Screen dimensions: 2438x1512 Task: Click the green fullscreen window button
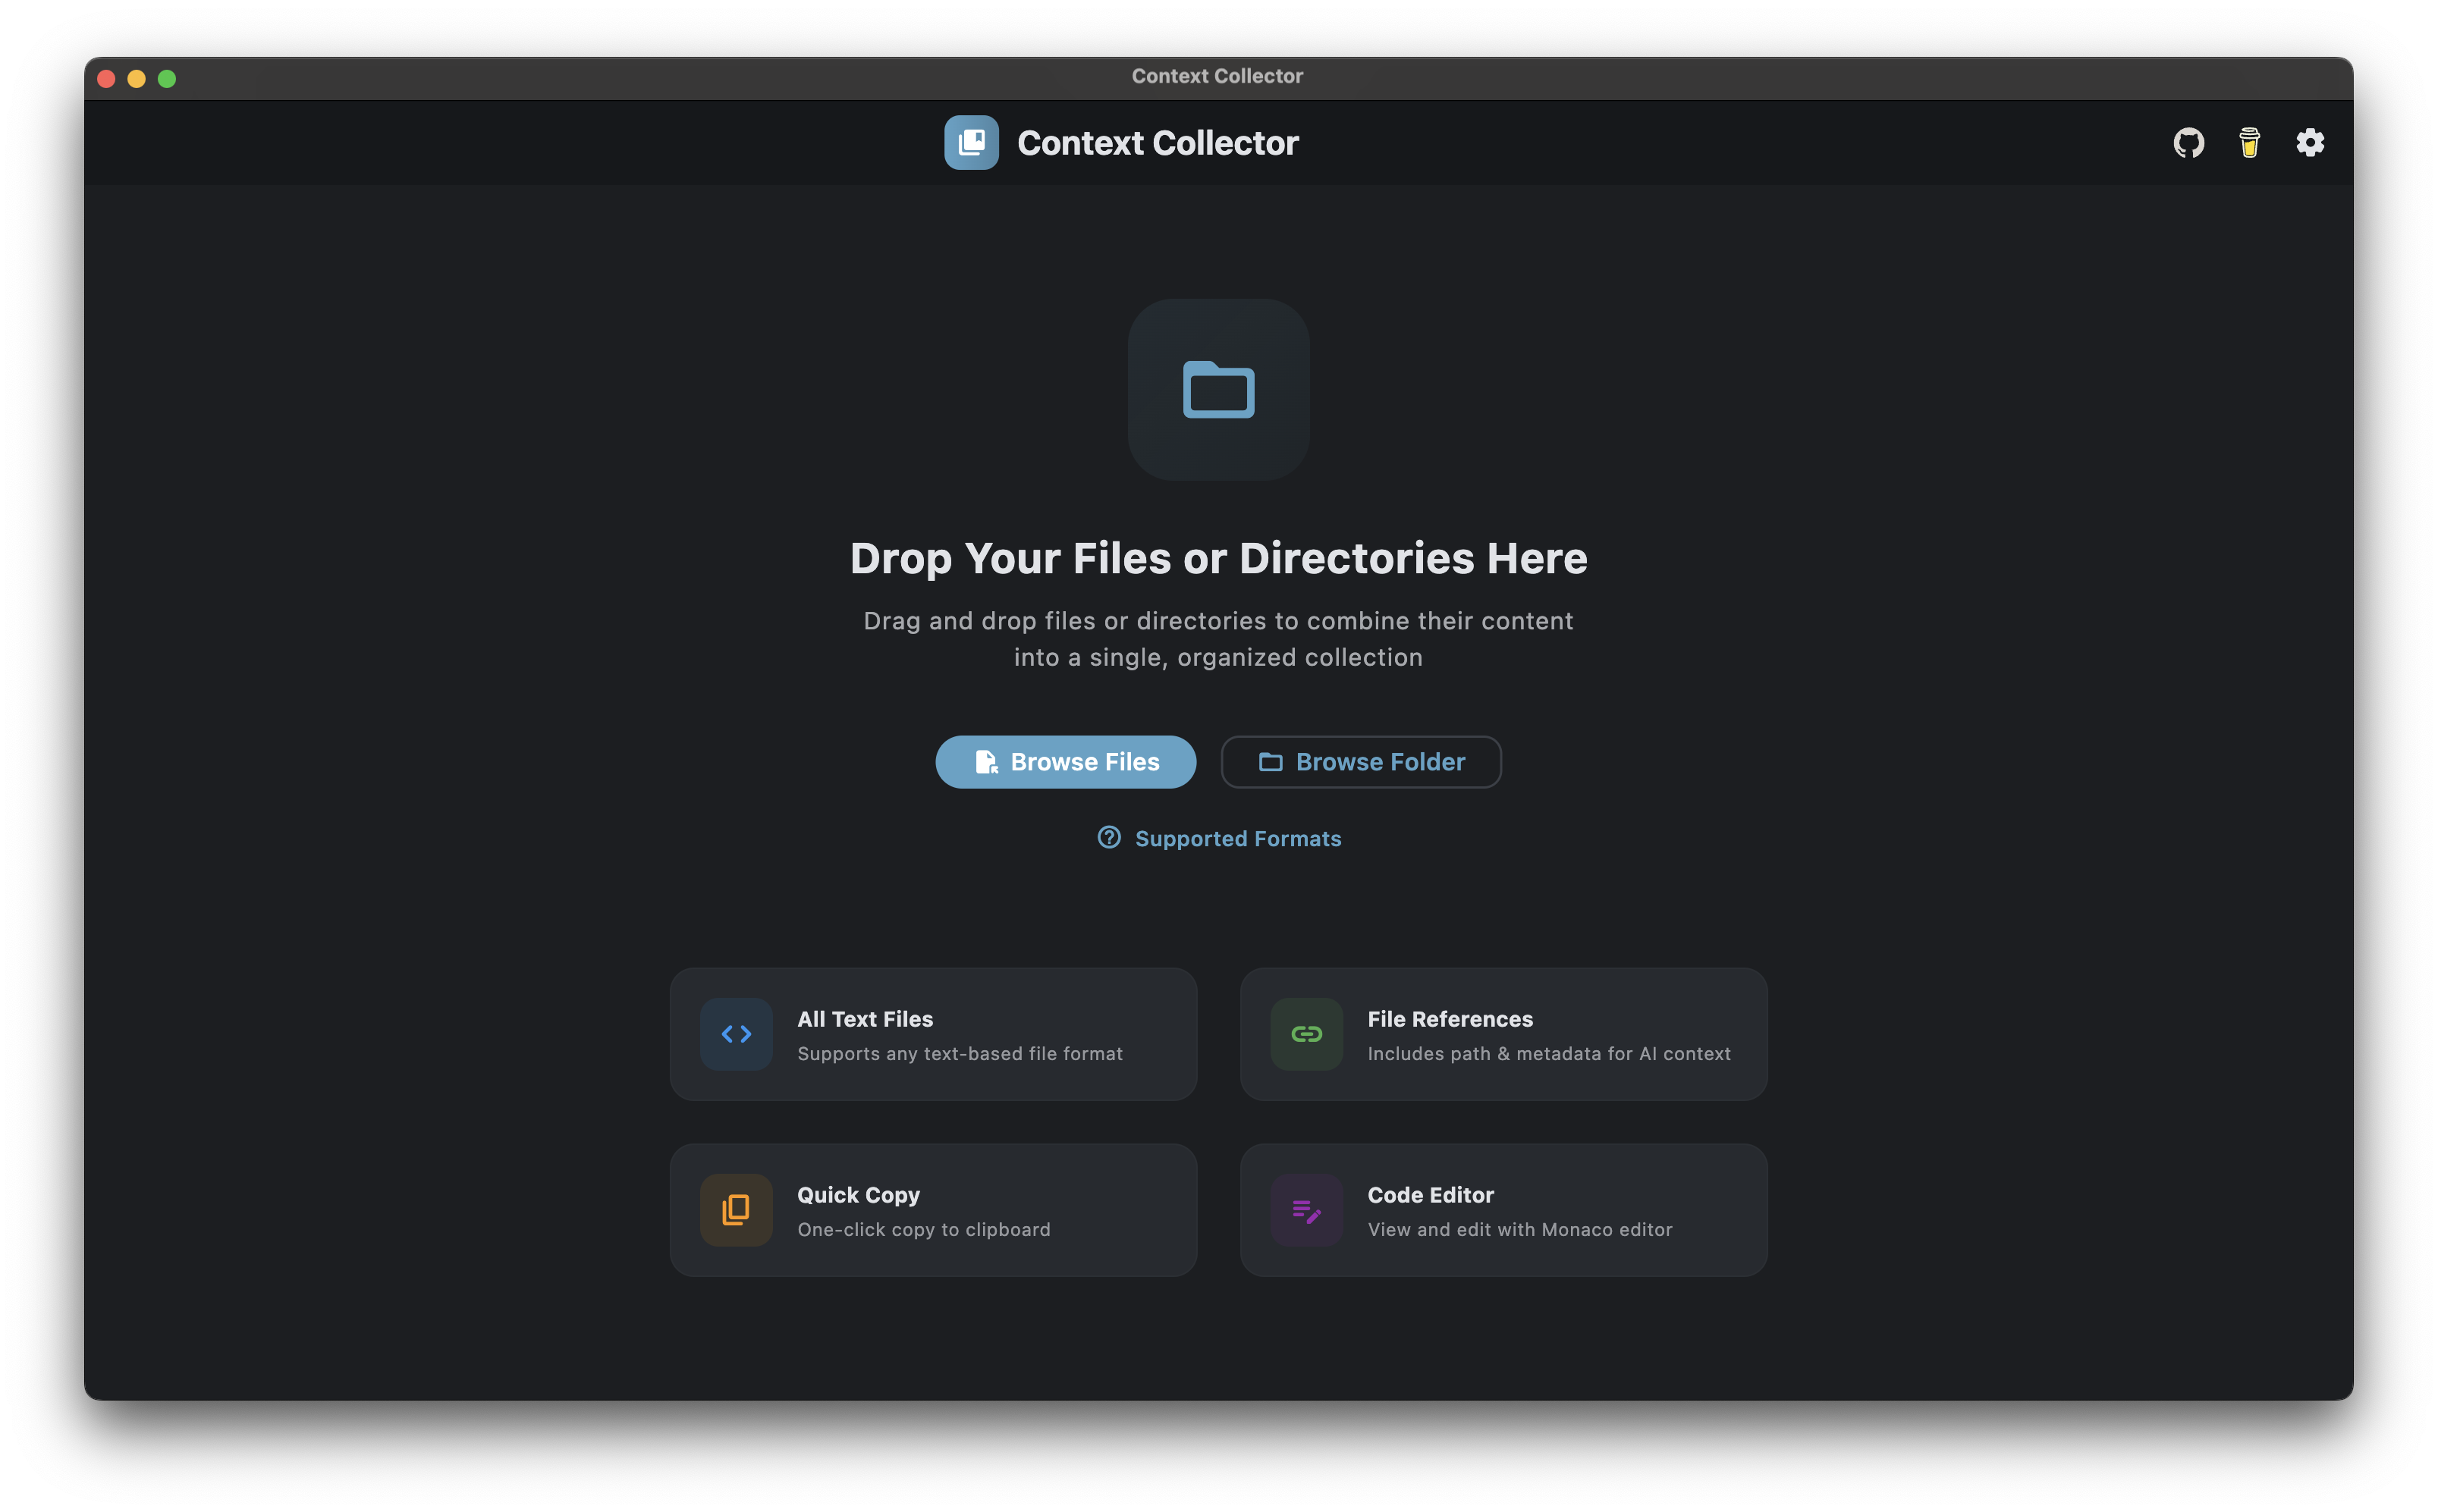pos(167,78)
